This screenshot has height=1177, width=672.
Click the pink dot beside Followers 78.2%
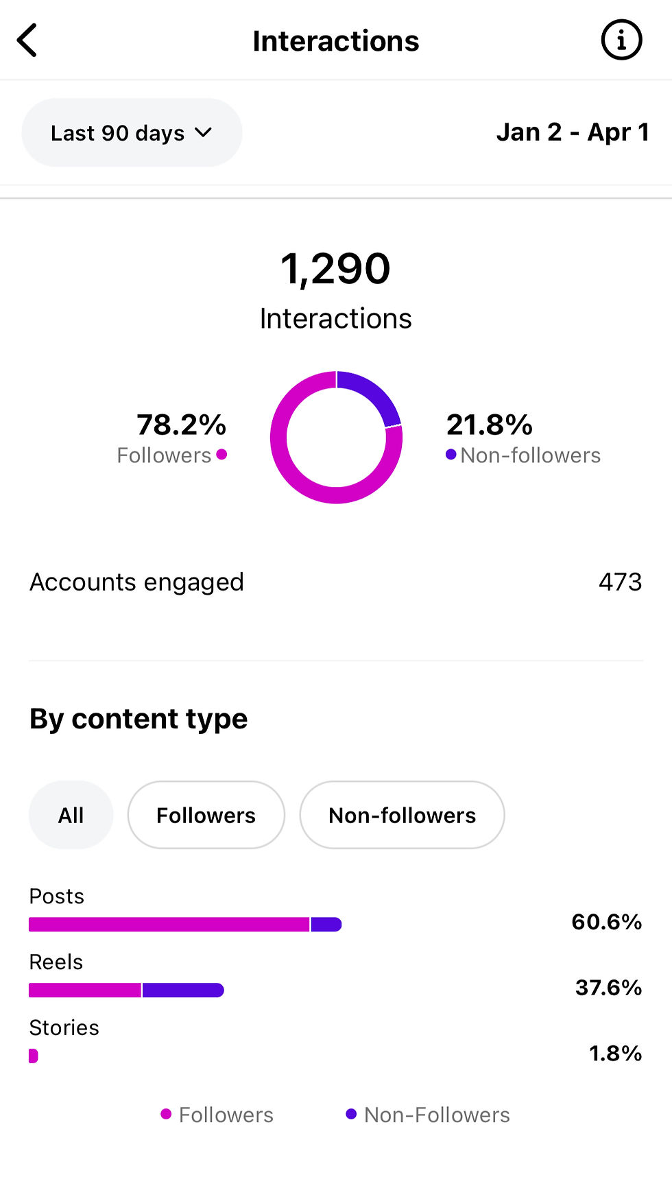(x=221, y=454)
